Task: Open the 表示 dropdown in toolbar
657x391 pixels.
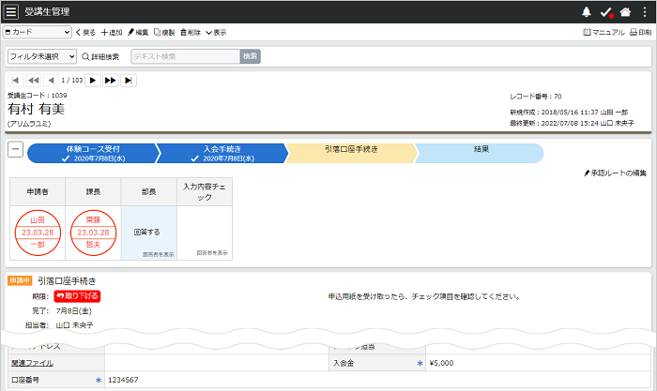Action: click(215, 32)
